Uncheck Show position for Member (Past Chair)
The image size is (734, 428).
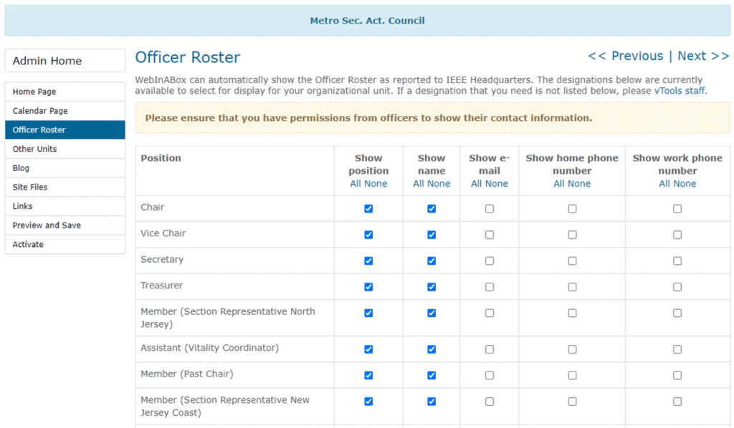click(x=368, y=375)
